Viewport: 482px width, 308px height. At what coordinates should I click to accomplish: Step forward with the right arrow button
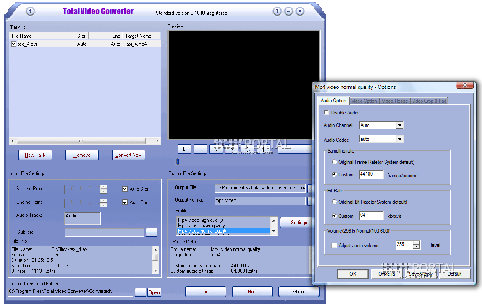(x=232, y=149)
